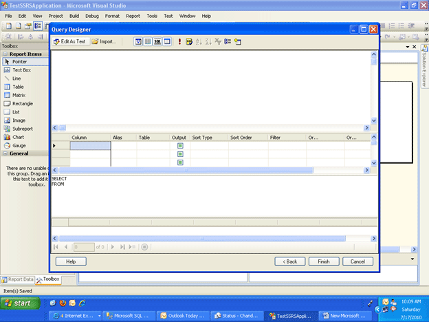
Task: Toggle Output checkbox in first grid row
Action: click(x=180, y=146)
